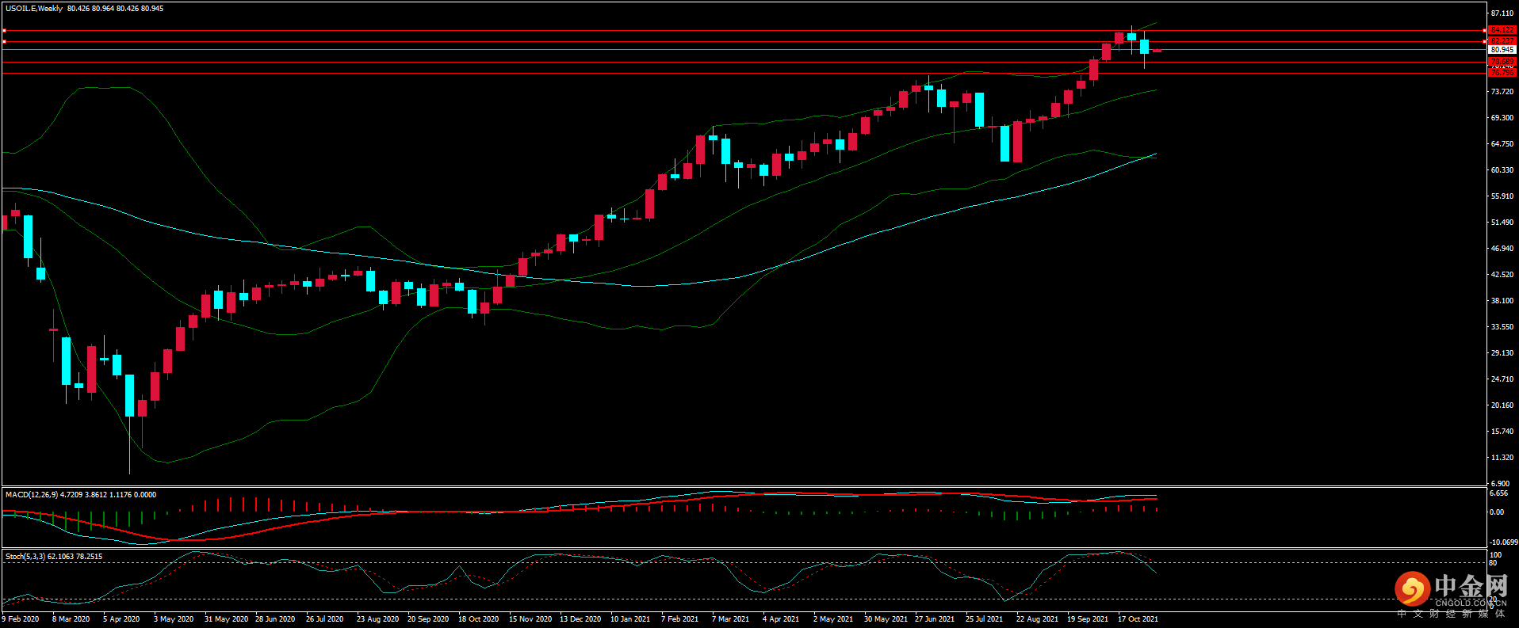Click the 87.110 price scale value

[1502, 13]
